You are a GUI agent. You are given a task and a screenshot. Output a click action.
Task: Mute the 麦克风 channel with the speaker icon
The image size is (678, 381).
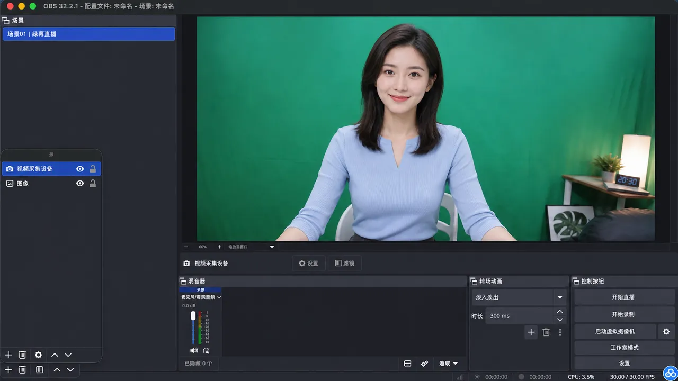point(194,350)
